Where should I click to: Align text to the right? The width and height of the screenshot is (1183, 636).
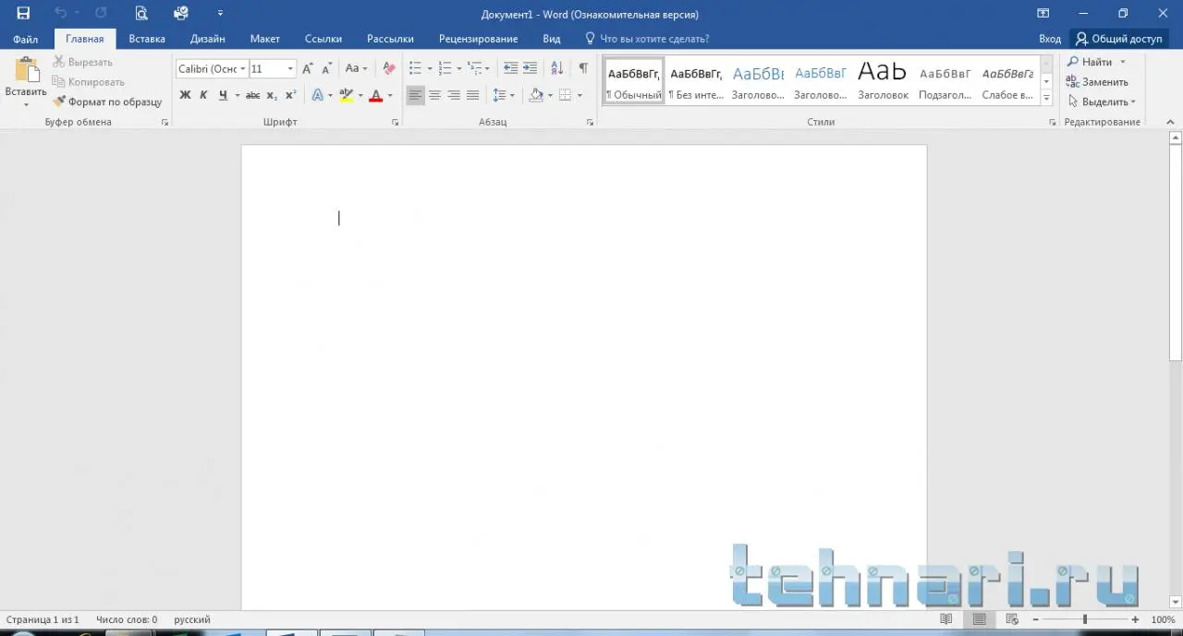click(454, 95)
